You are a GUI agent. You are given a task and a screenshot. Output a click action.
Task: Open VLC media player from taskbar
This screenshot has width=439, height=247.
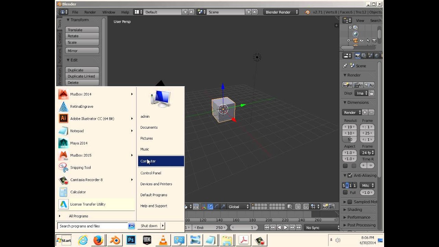click(163, 240)
